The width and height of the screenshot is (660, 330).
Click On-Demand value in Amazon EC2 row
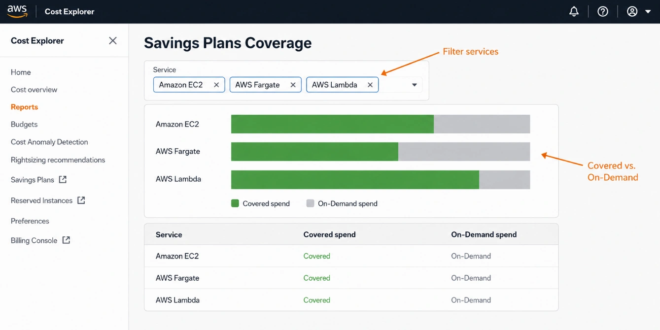pyautogui.click(x=471, y=256)
